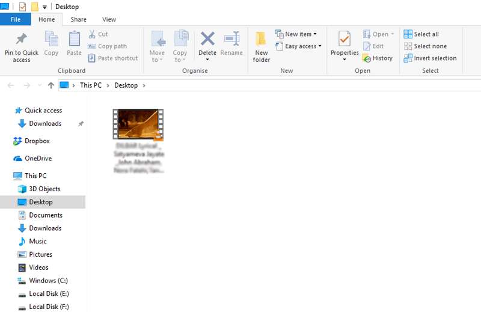
Task: Click the Back navigation arrow
Action: 11,85
